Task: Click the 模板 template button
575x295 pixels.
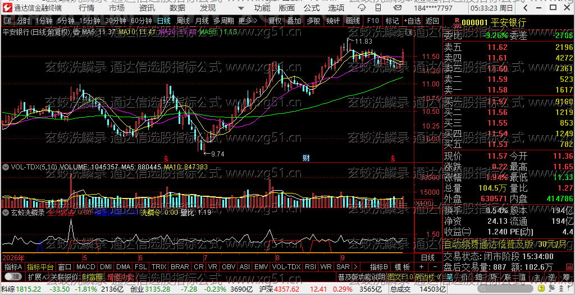Action: [402, 267]
